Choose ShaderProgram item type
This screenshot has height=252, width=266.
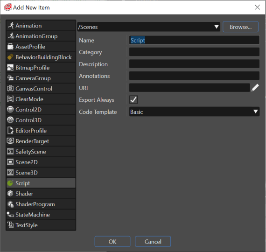coord(41,204)
